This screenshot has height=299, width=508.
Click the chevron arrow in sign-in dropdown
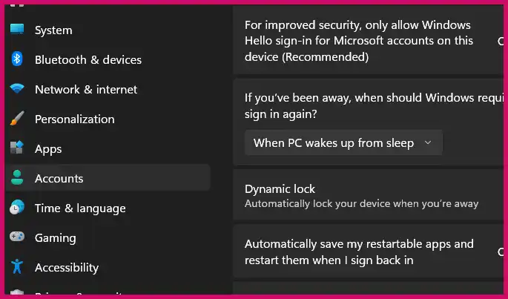[428, 142]
